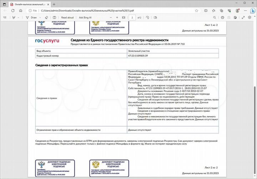Toggle the PDF Add text tool
Image resolution: width=257 pixels, height=179 pixels.
click(x=54, y=18)
